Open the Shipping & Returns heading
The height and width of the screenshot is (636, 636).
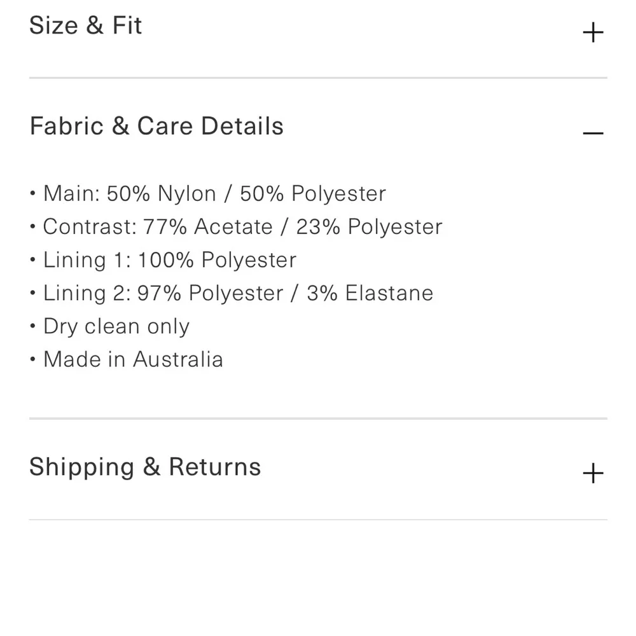click(145, 467)
